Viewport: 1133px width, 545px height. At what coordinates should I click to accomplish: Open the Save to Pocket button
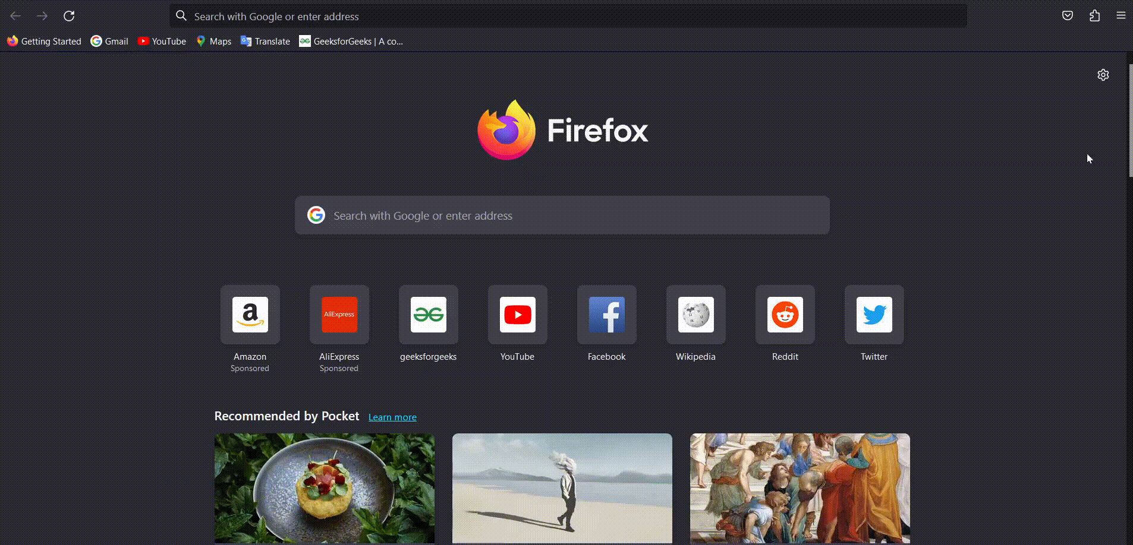[x=1068, y=16]
